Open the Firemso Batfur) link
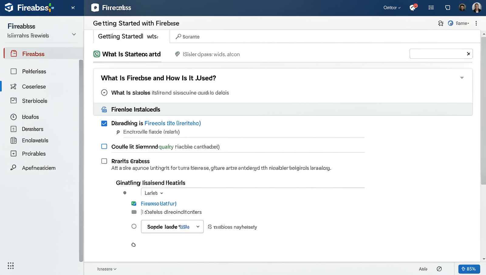This screenshot has width=486, height=275. [159, 204]
